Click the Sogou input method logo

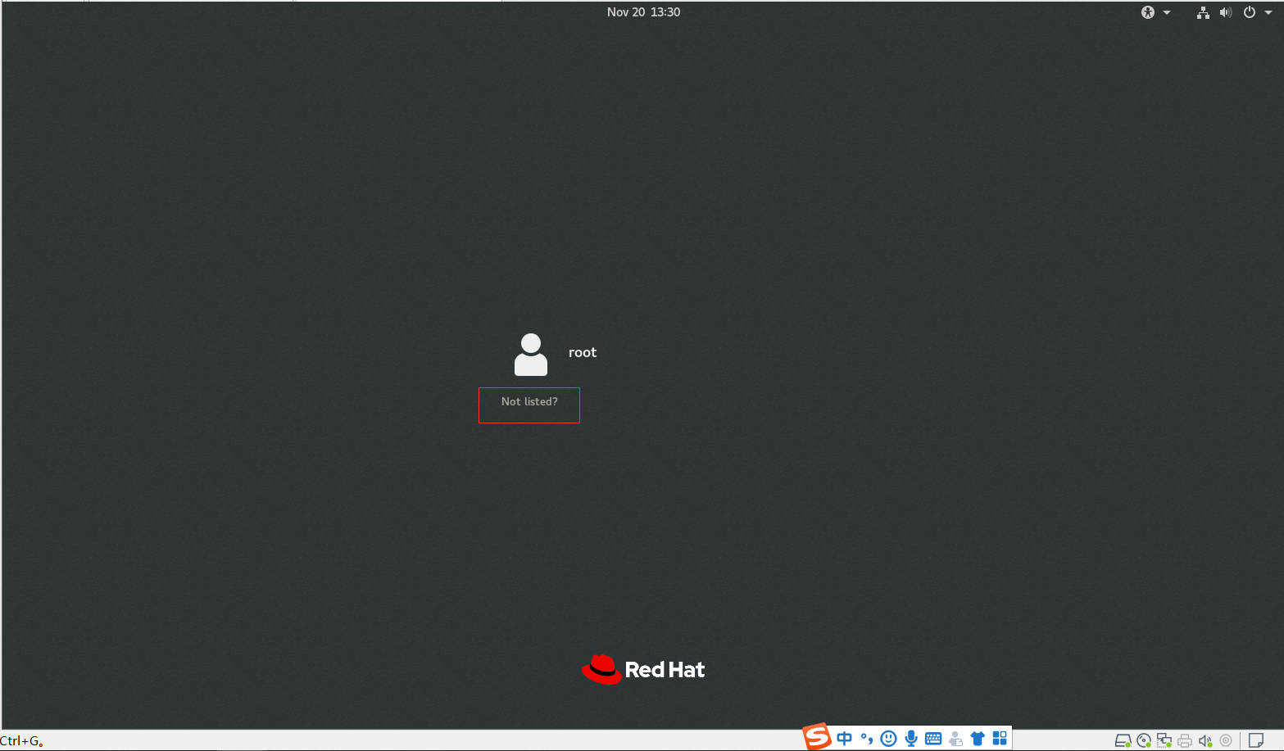(x=817, y=737)
